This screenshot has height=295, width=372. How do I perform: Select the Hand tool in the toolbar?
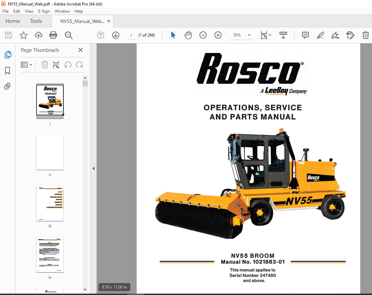tap(188, 35)
